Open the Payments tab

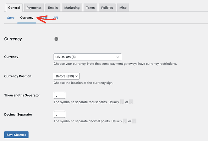[34, 8]
